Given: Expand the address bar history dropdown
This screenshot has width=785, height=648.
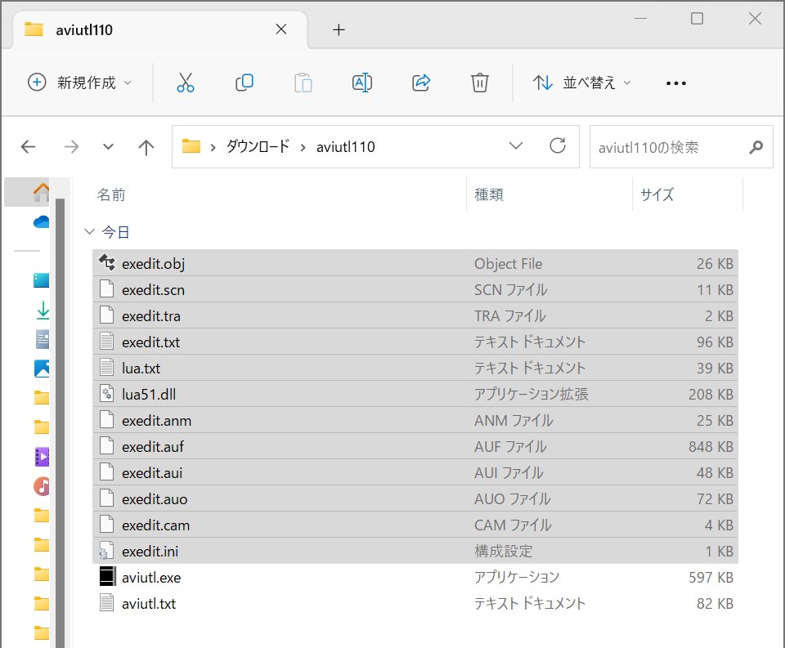Looking at the screenshot, I should pyautogui.click(x=516, y=145).
